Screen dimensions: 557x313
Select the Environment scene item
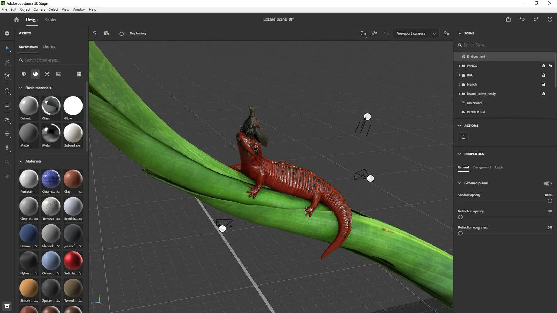[x=504, y=56]
